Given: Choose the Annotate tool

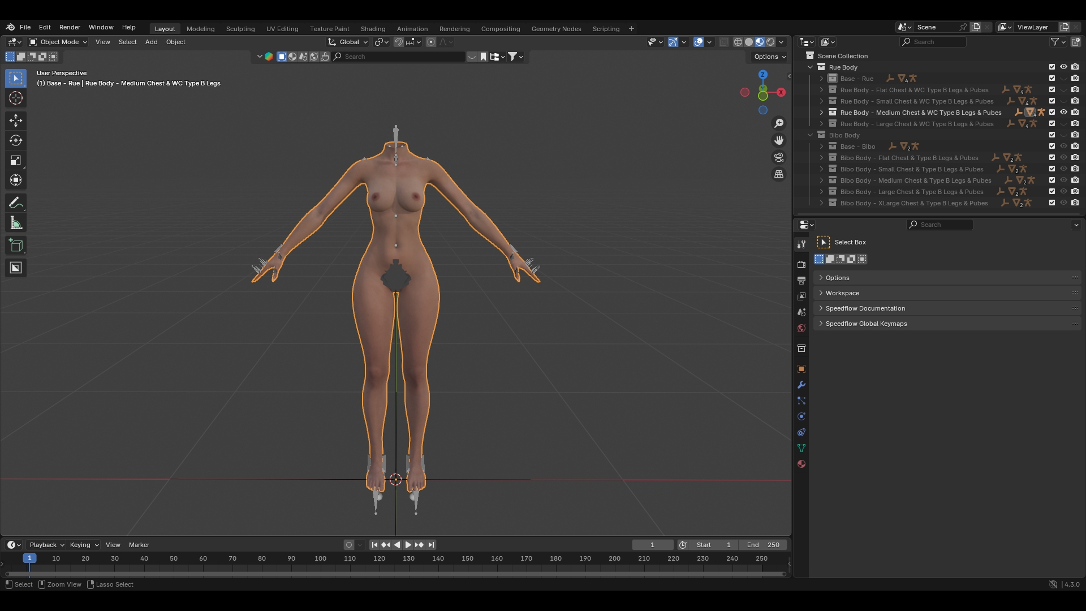Looking at the screenshot, I should tap(16, 203).
